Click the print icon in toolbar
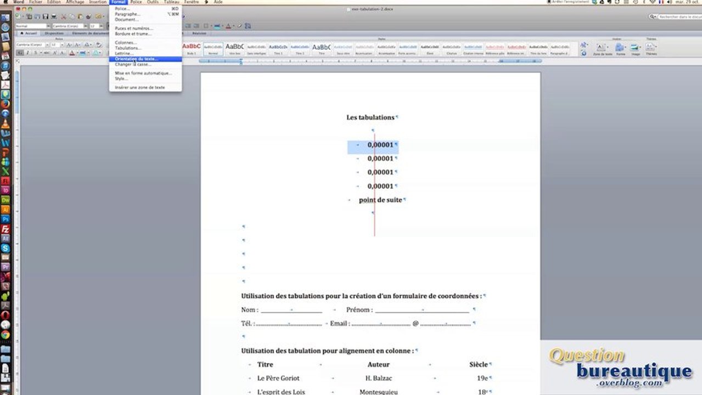 click(x=54, y=16)
